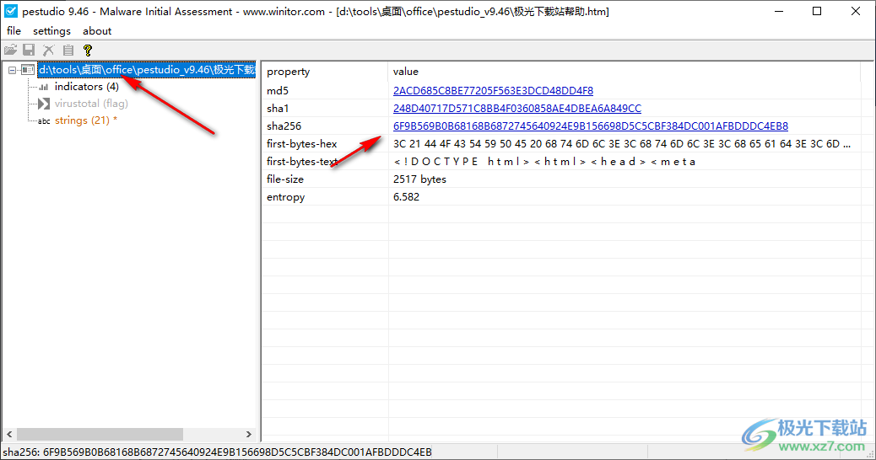Open the settings menu

click(x=52, y=31)
